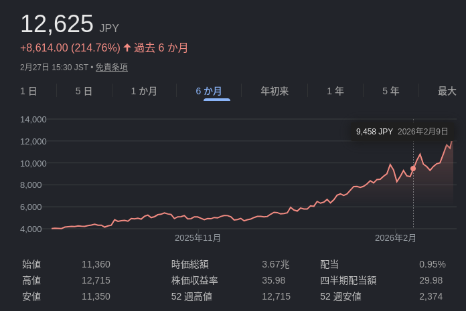Click the 株価収益率 P/E ratio label
The width and height of the screenshot is (466, 311).
195,280
